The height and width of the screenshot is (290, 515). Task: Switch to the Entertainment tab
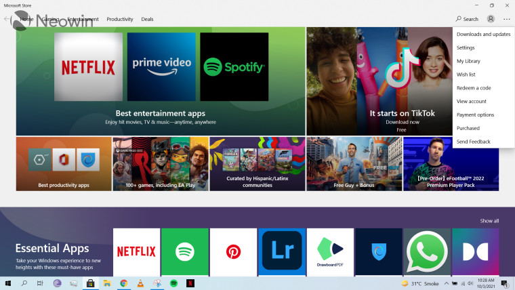coord(83,20)
